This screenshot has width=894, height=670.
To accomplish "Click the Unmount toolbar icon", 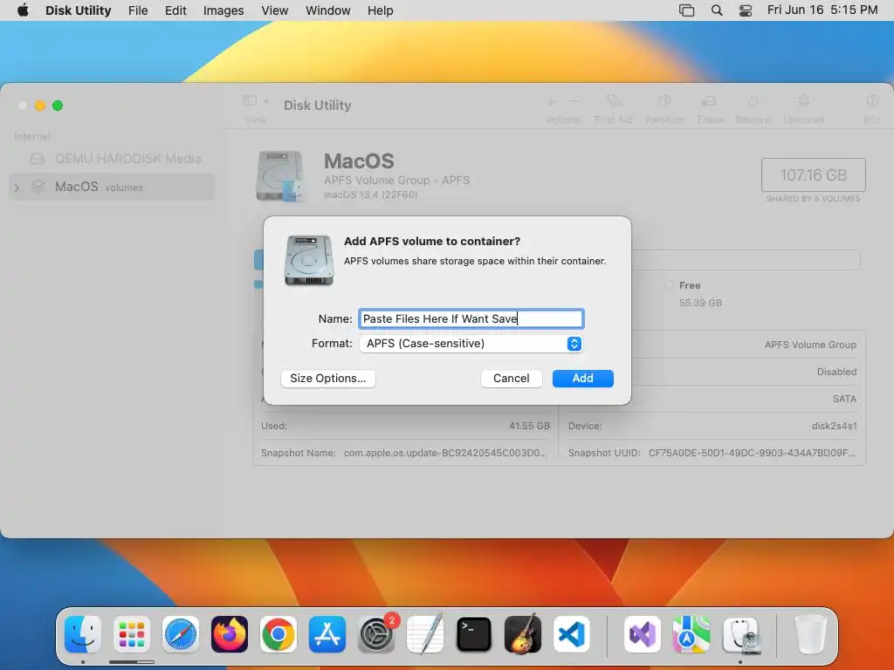I will (x=804, y=101).
